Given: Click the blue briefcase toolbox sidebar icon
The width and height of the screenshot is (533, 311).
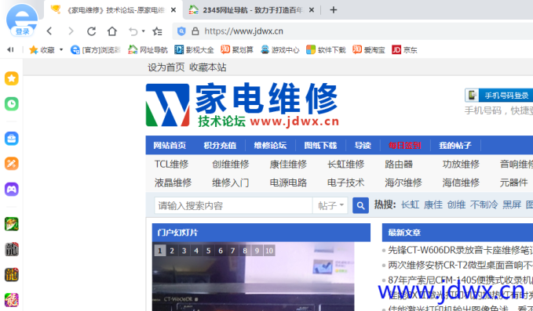Looking at the screenshot, I should (x=12, y=139).
